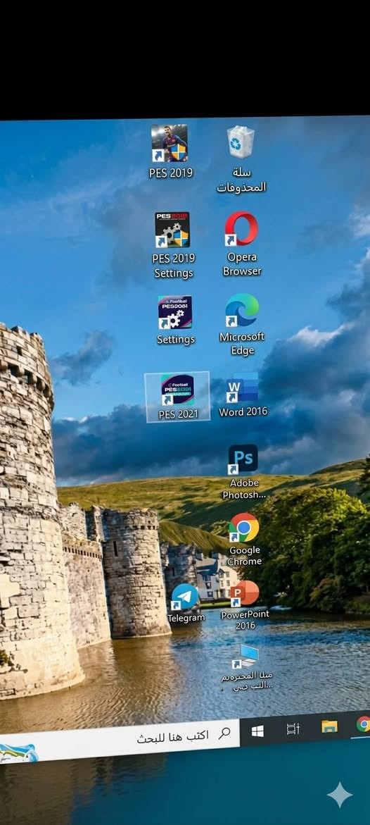This screenshot has height=825, width=370.
Task: Select the Recycle Bin icon on the desktop
Action: 241,159
